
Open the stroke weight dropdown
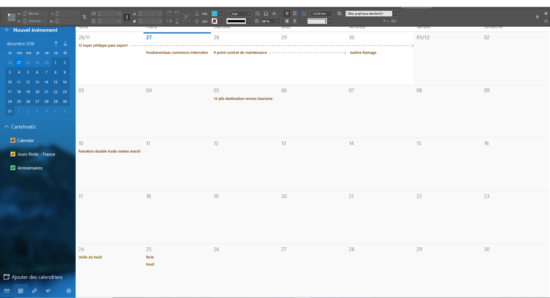[248, 13]
